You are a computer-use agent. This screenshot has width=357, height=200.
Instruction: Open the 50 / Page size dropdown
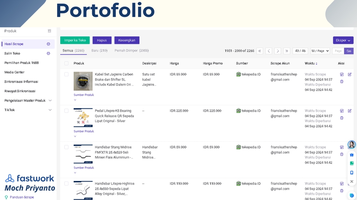(320, 51)
